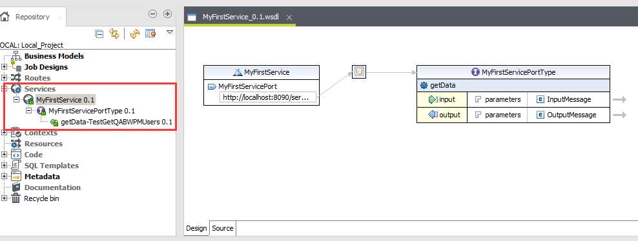Select the MyFirstService header in diagram

(262, 72)
